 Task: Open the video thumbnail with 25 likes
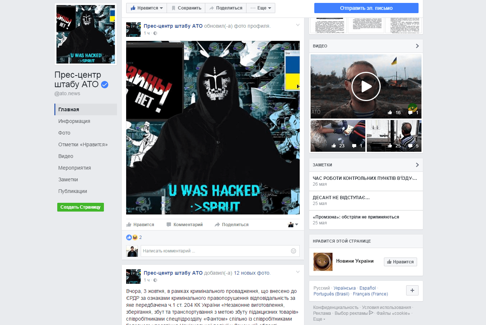[x=394, y=136]
